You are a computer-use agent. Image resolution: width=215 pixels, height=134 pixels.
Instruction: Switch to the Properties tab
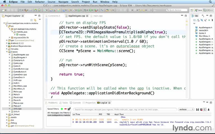click(x=89, y=103)
